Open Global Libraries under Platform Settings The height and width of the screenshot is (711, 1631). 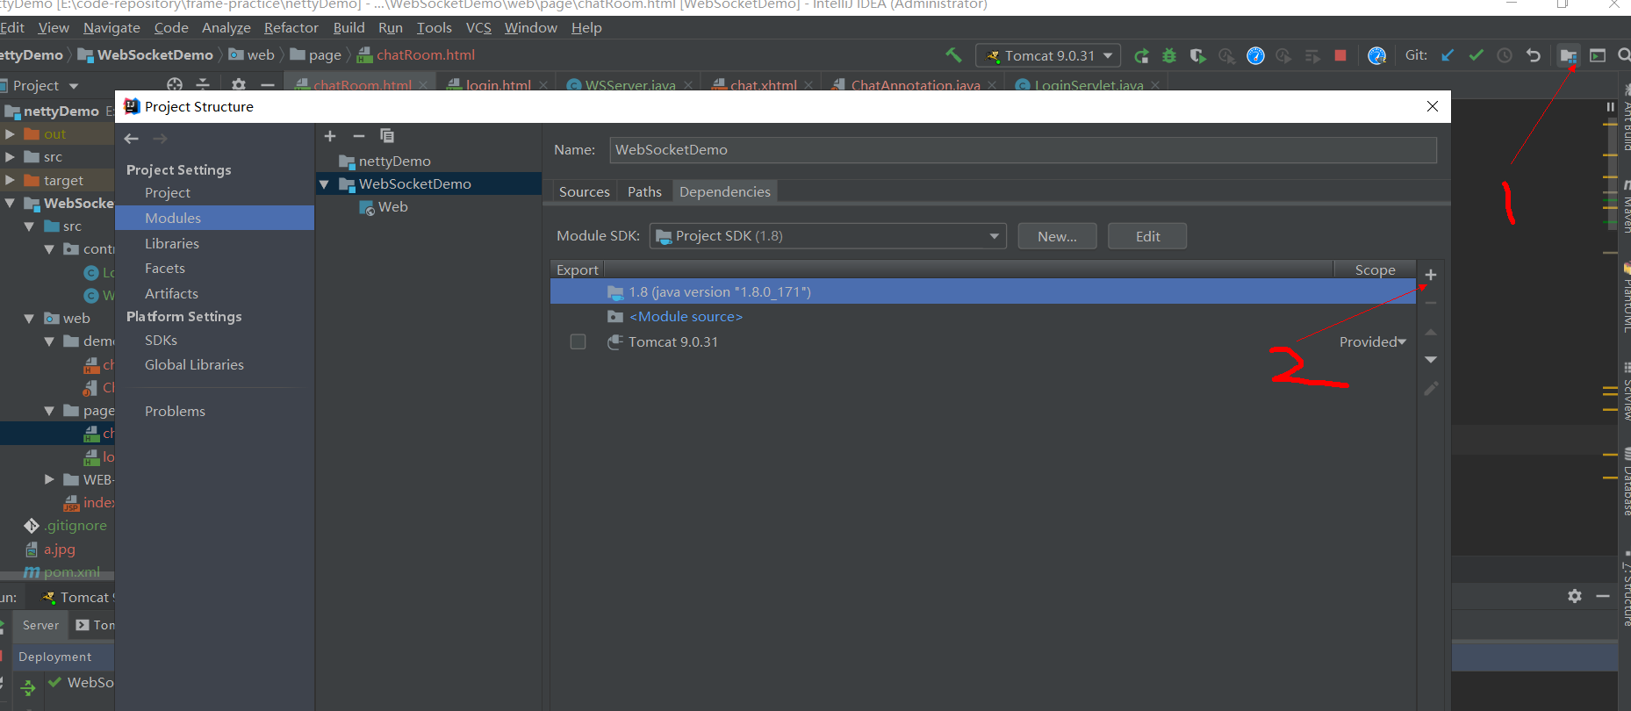click(x=194, y=365)
